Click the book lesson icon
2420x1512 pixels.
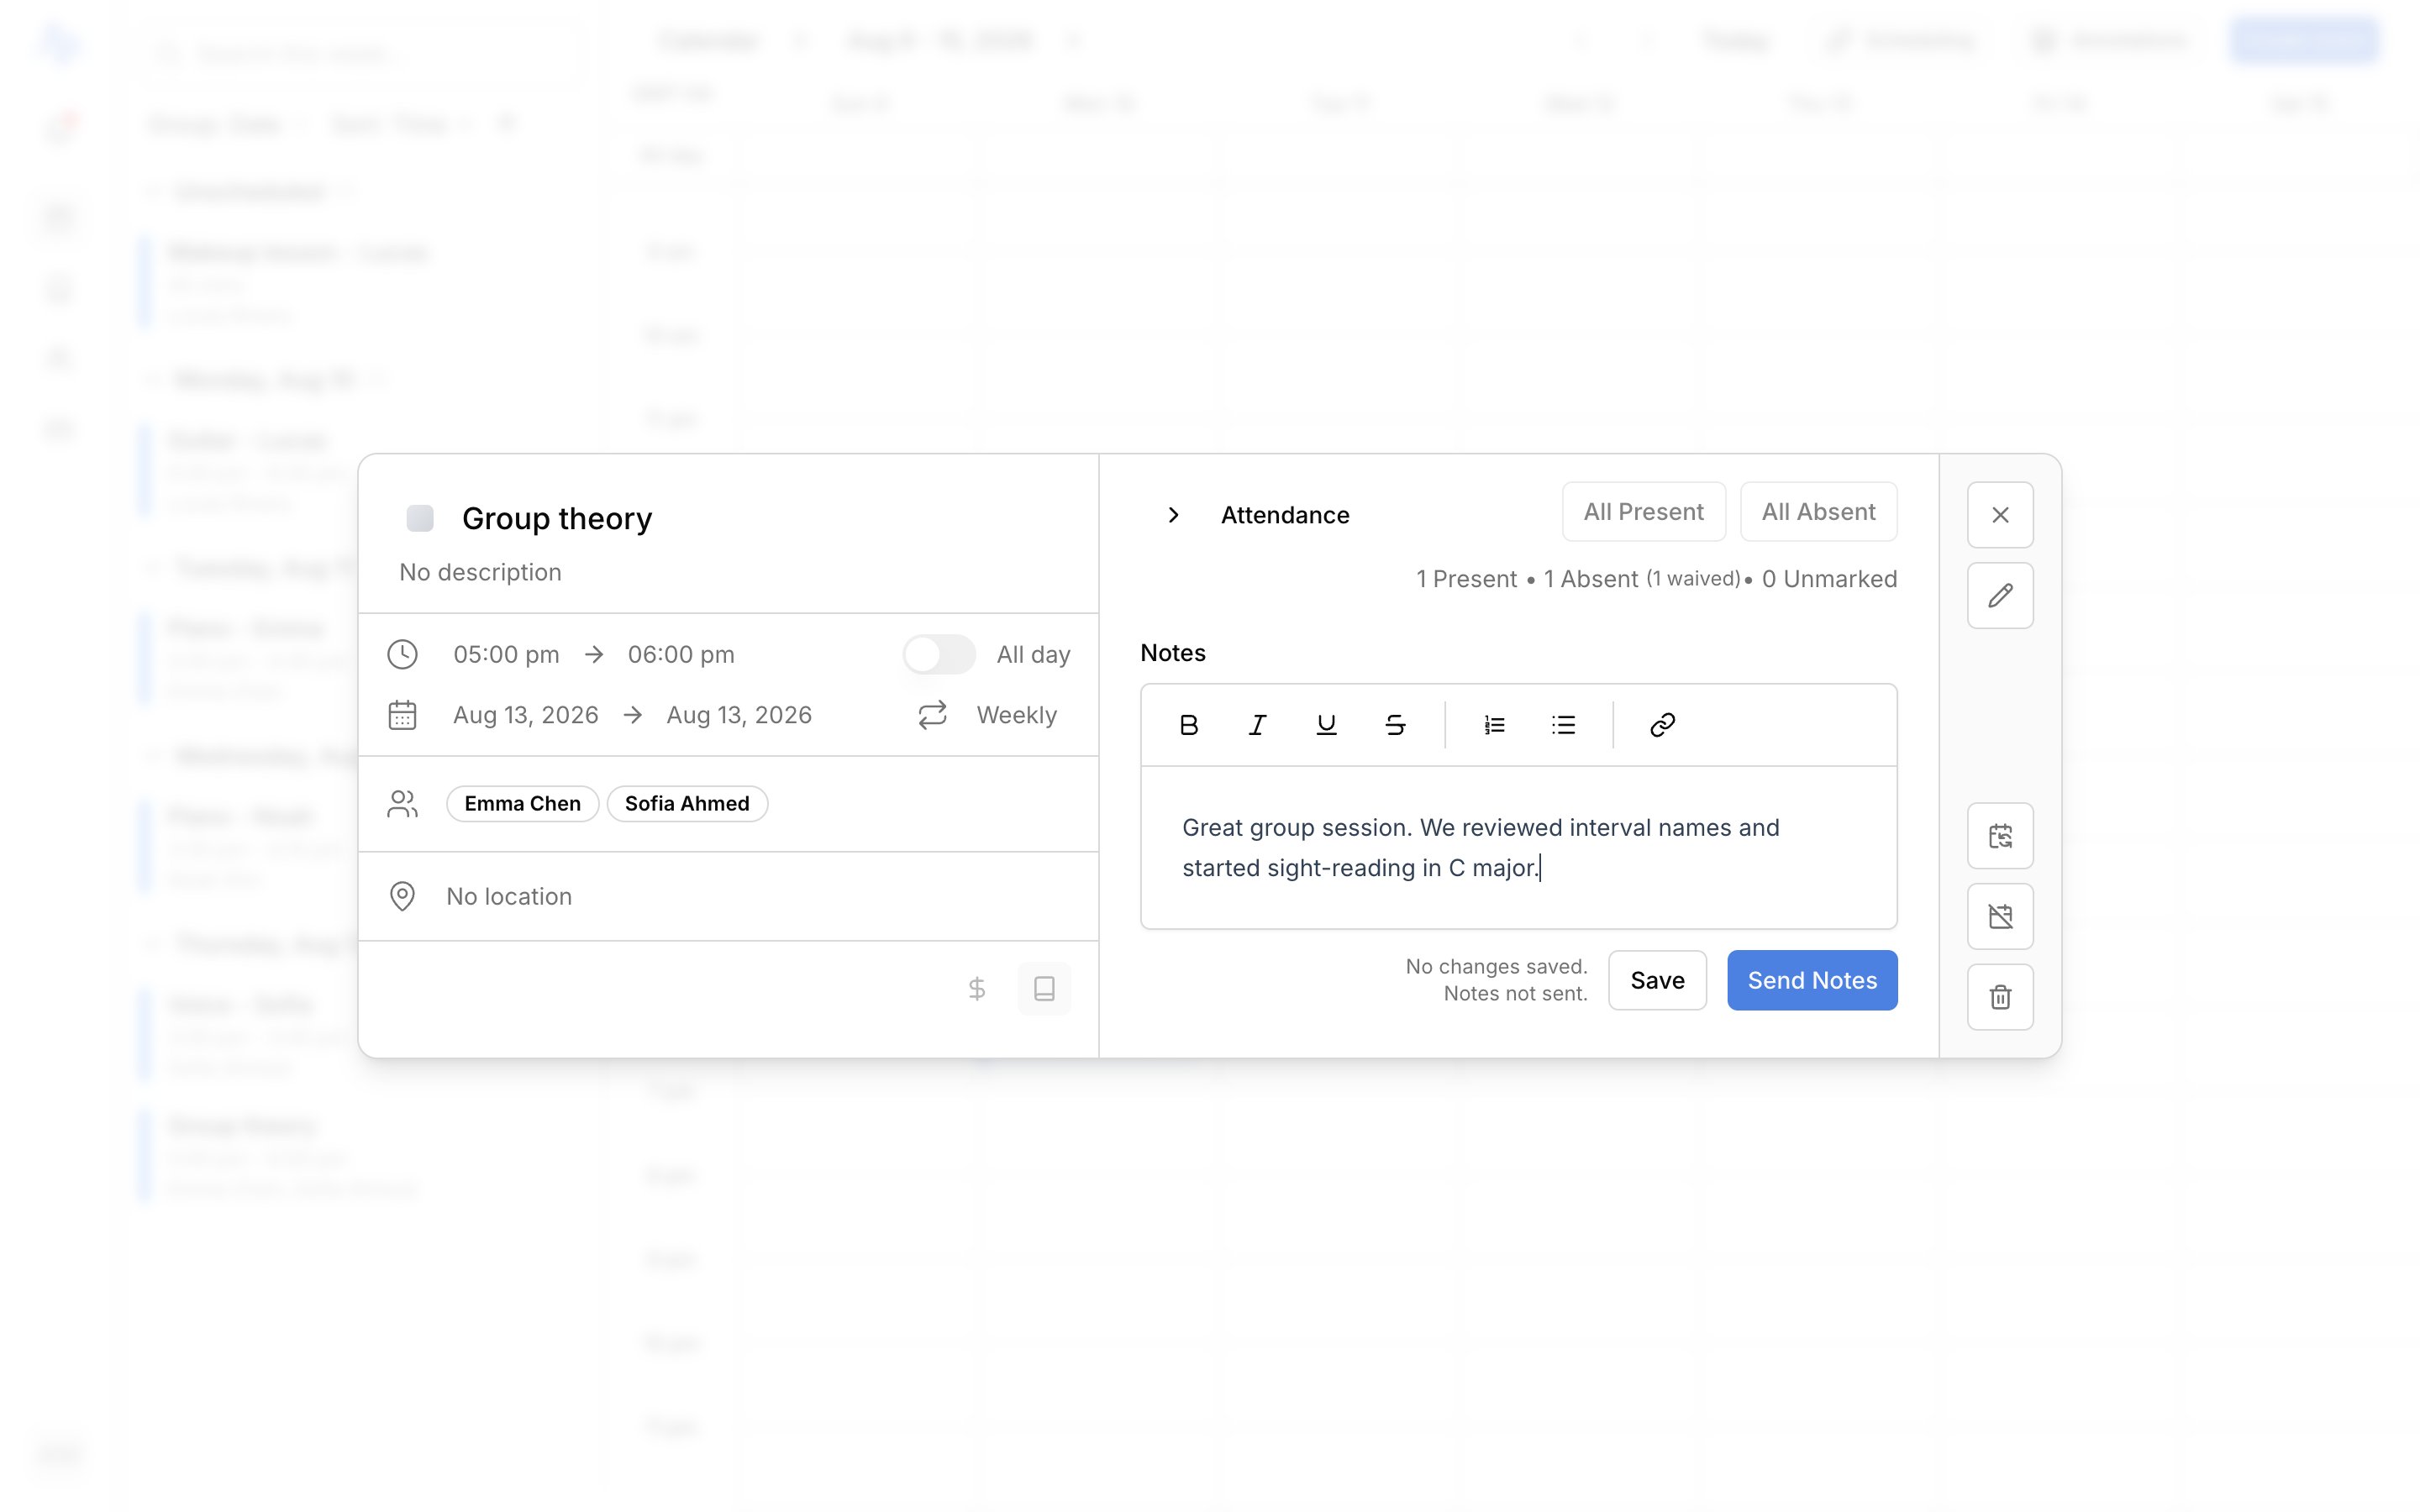click(x=1044, y=989)
